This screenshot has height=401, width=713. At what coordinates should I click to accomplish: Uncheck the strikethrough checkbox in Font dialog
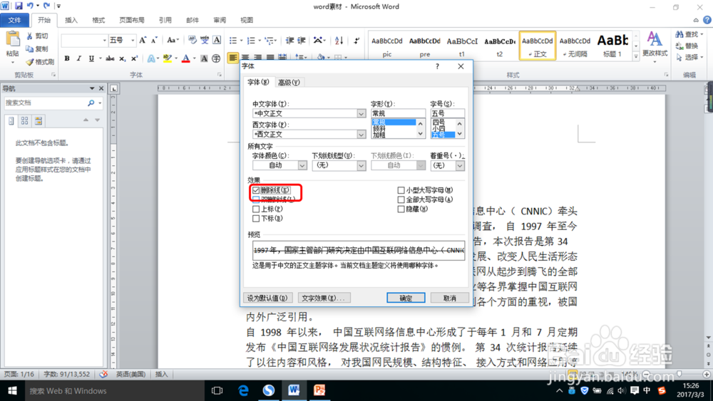pos(256,190)
